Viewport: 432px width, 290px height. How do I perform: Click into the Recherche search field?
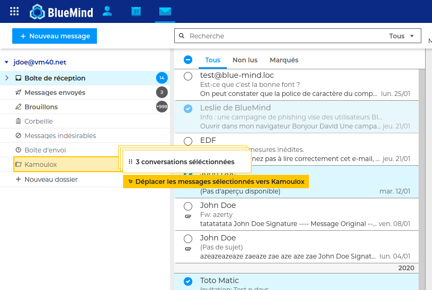click(282, 36)
